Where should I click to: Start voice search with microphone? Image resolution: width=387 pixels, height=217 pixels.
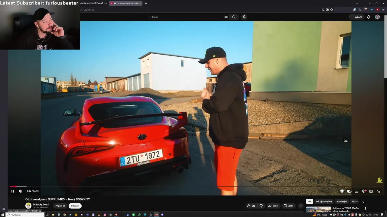244,17
